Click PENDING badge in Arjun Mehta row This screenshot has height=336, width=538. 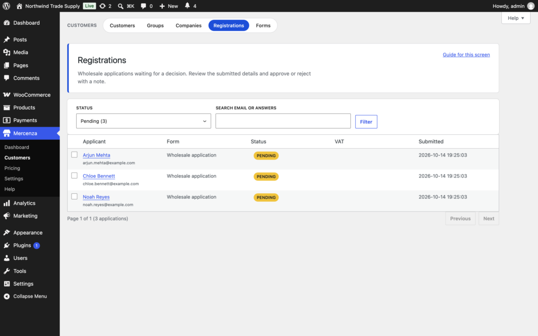click(x=266, y=155)
